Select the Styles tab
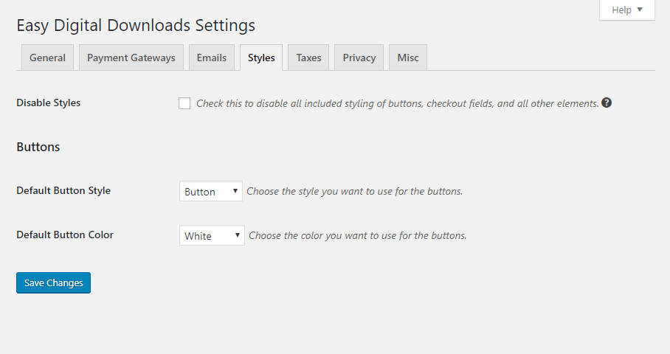 (261, 58)
